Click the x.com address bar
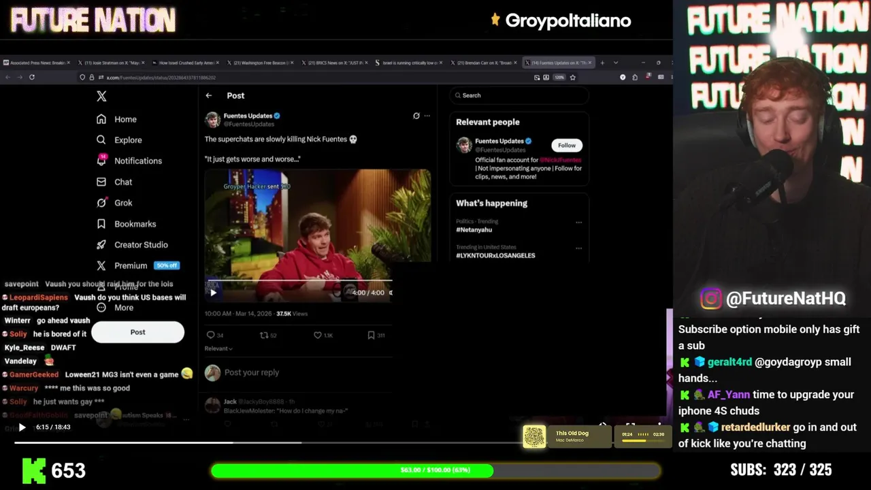Screen dimensions: 871x490 click(306, 78)
